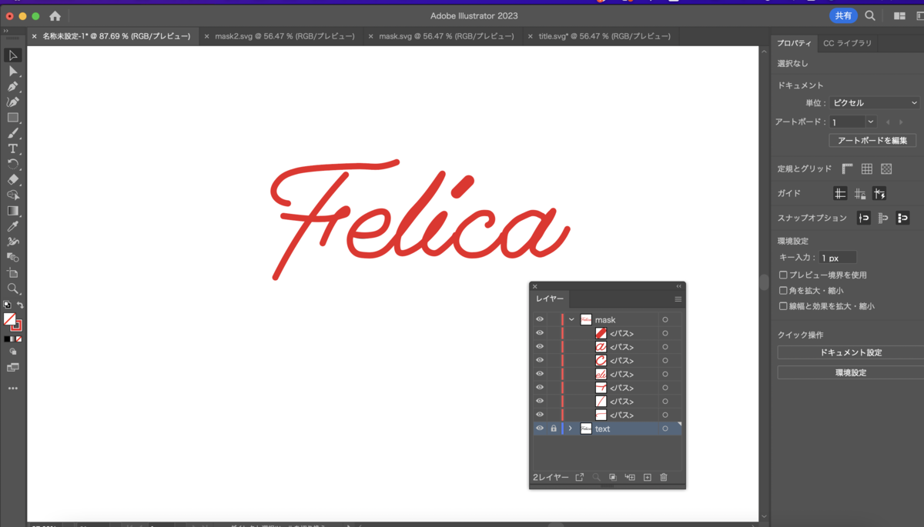
Task: Toggle lock guides icon
Action: click(860, 193)
